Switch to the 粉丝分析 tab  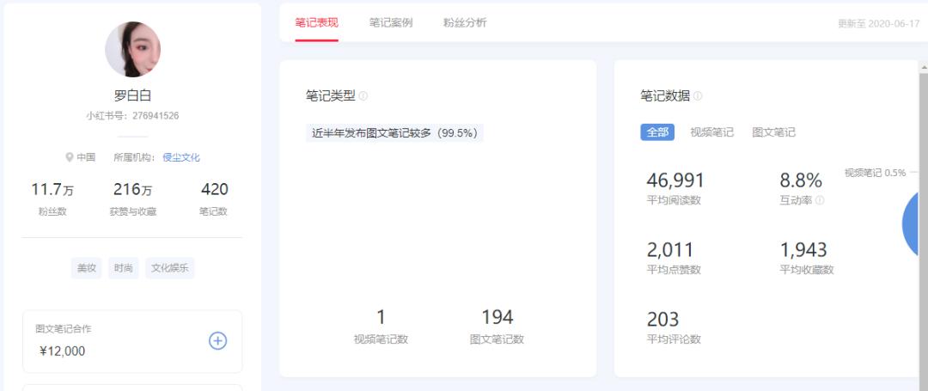click(465, 23)
